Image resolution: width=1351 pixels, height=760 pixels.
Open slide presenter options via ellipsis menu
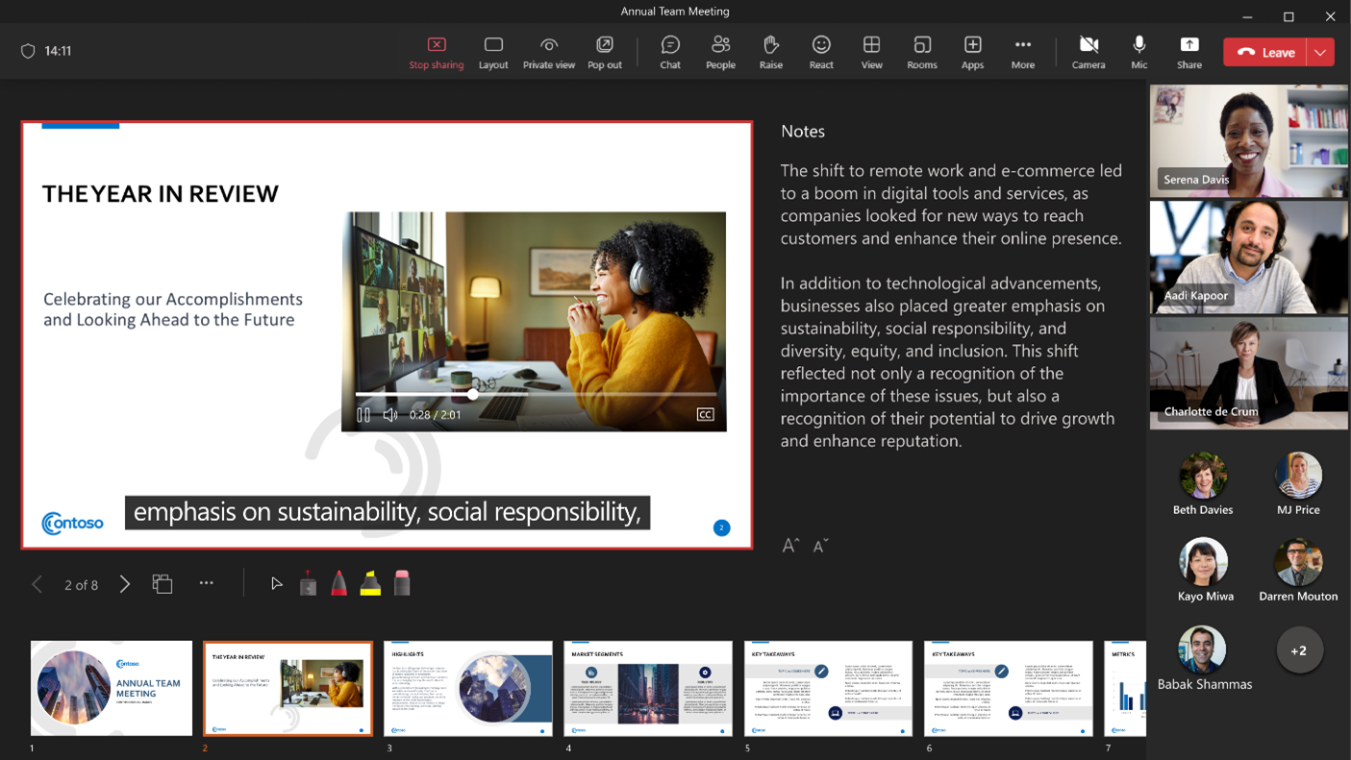[206, 583]
